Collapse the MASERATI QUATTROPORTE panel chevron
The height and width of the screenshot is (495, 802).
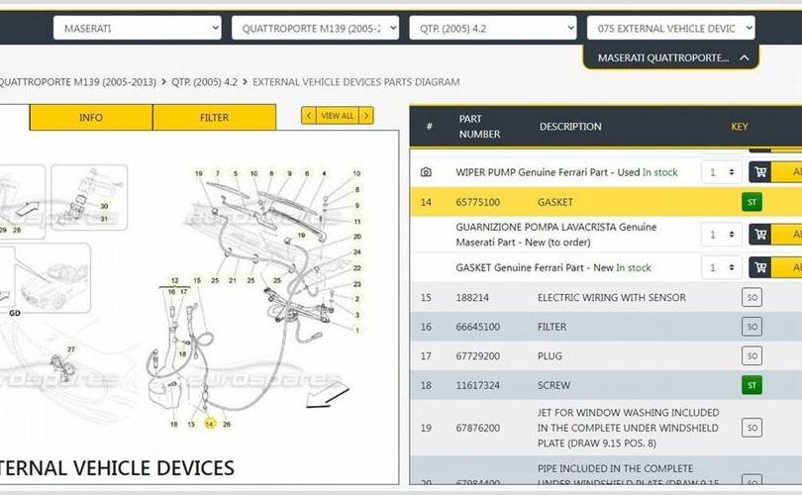[x=745, y=58]
